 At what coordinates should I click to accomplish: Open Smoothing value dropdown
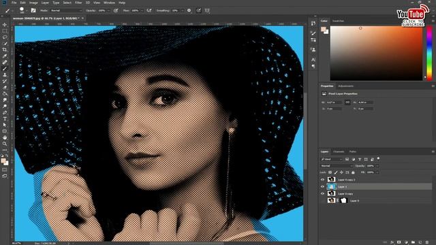(x=182, y=11)
